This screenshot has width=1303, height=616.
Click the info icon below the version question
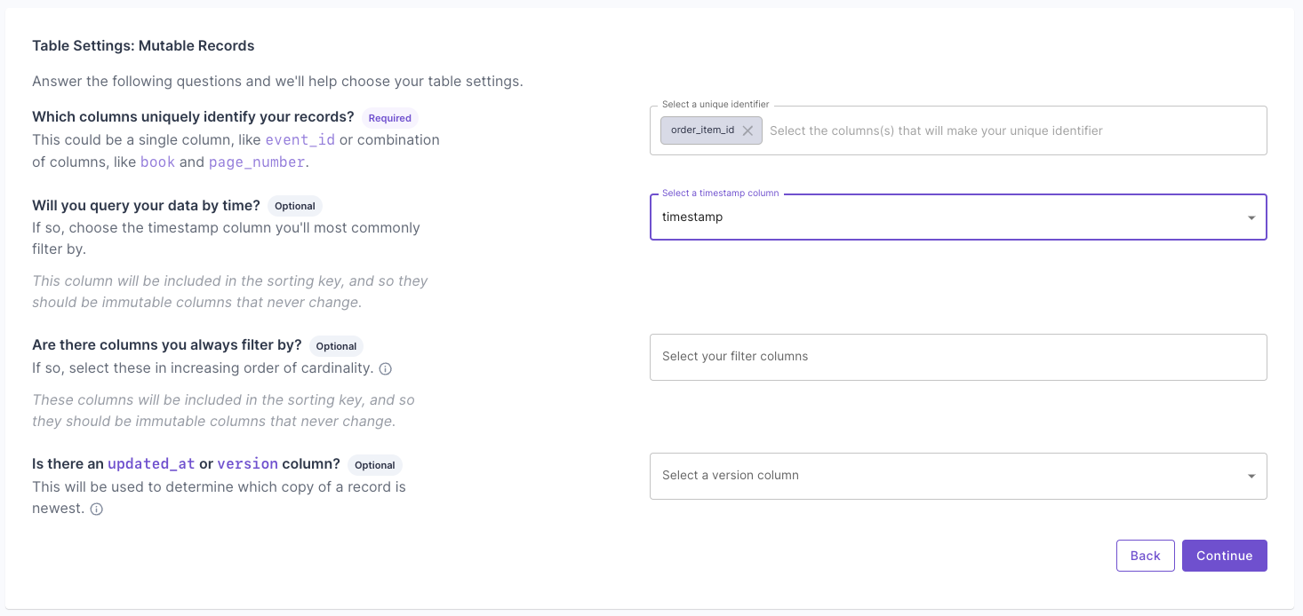[95, 509]
